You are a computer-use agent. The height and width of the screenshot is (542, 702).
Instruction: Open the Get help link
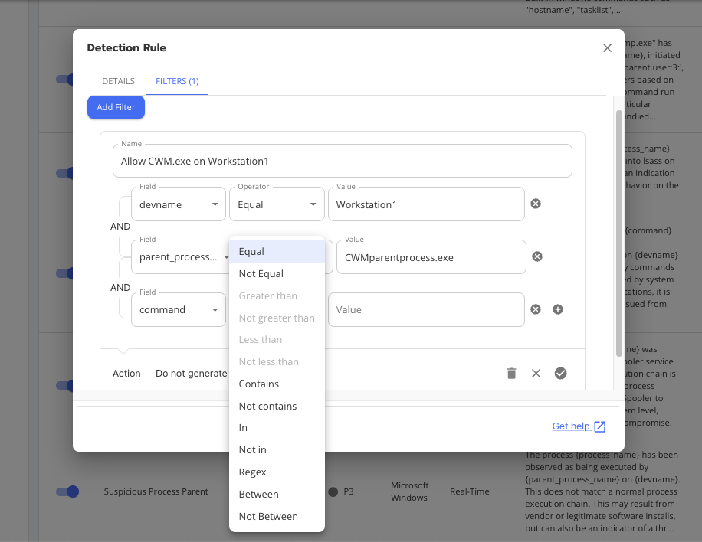(571, 426)
